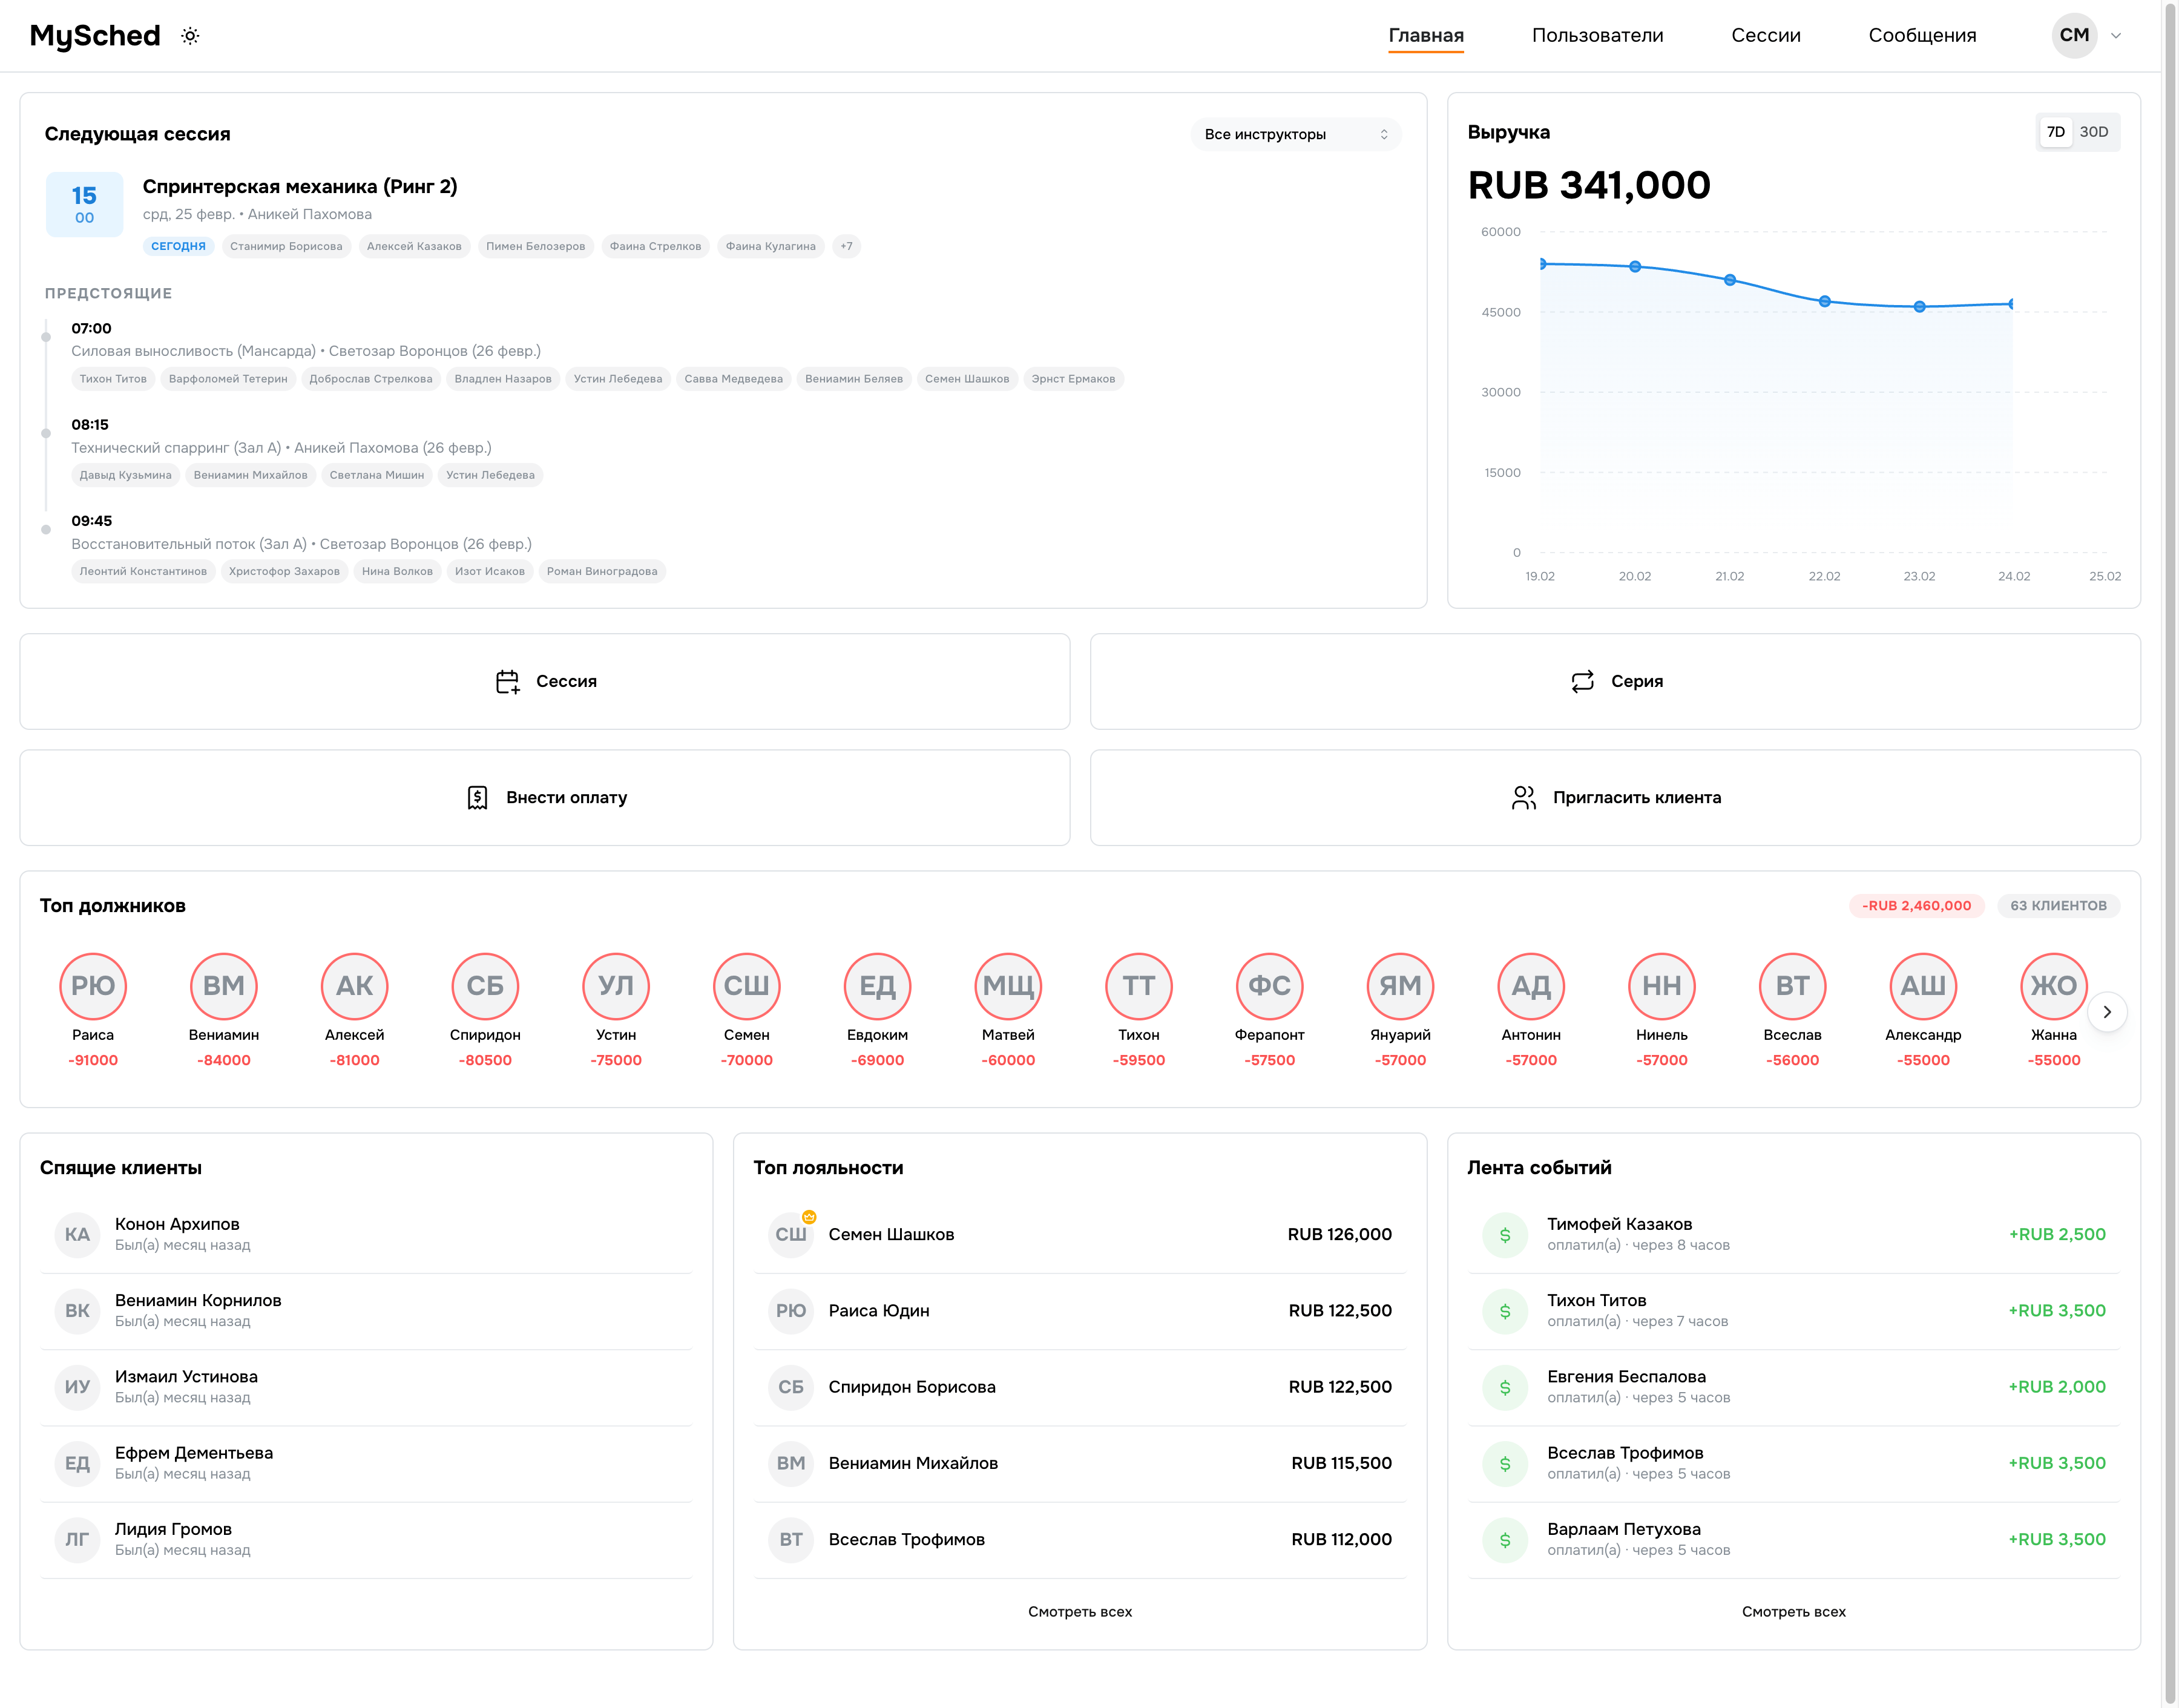Click Смотреть всех under Лента событий

coord(1793,1612)
